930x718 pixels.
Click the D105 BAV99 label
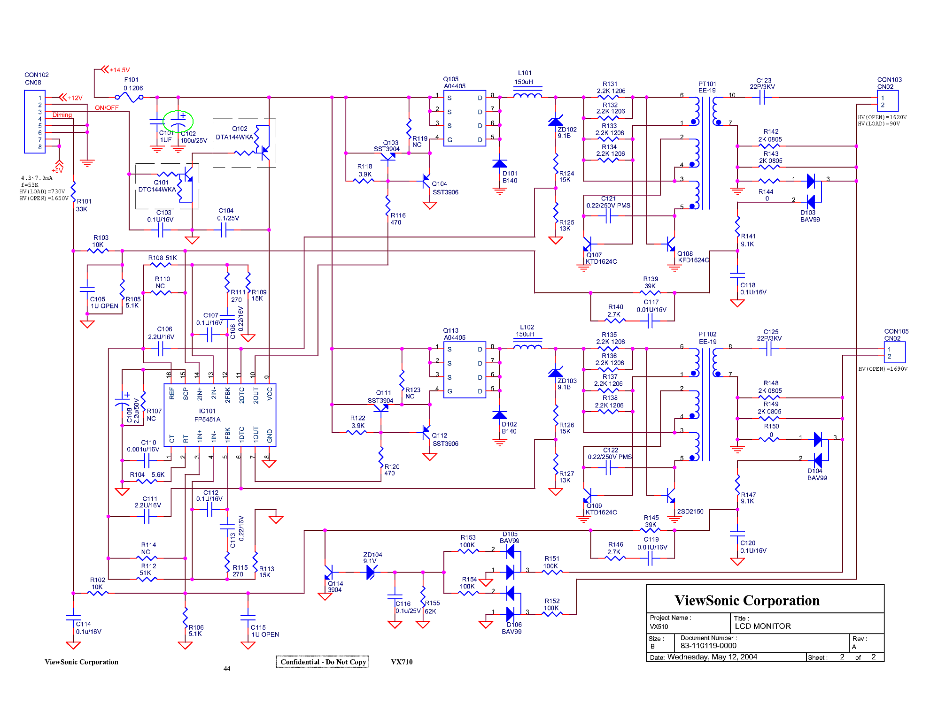coord(510,537)
